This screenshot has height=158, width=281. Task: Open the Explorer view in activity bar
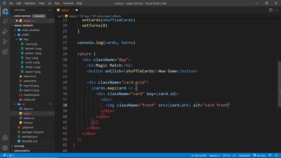[x=5, y=11]
